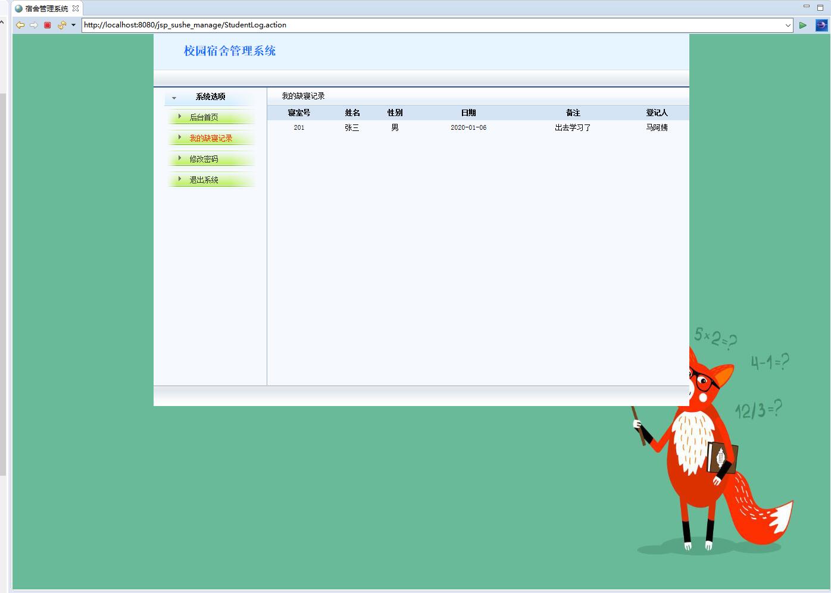Click the arrow icon beside 我的缺寝记录

(x=180, y=138)
